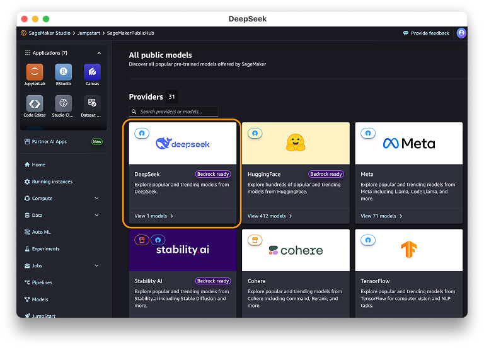Viewport: 484px width, 348px height.
Task: Click the blue badge on TensorFlow card
Action: (x=368, y=240)
